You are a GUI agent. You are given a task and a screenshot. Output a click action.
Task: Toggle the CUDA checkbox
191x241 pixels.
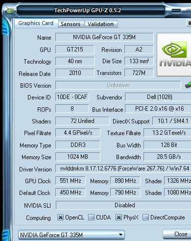pos(91,217)
